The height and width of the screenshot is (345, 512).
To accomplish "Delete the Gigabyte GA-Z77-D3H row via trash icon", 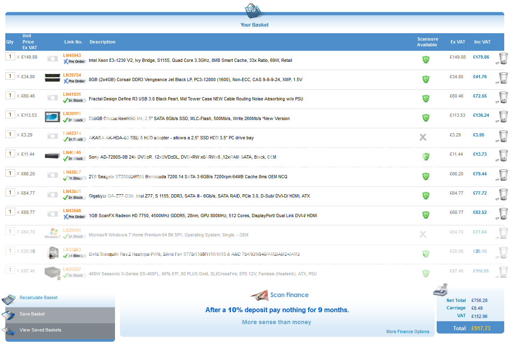I will 502,194.
